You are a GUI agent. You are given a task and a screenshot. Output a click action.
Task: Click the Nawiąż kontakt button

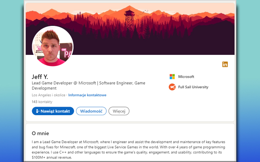[x=53, y=111]
